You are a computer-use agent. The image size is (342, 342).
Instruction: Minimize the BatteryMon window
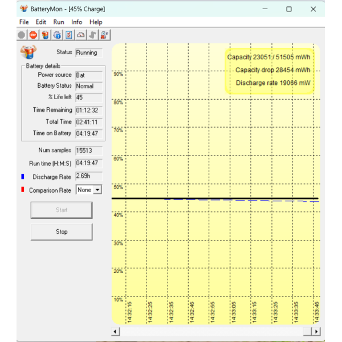pyautogui.click(x=265, y=9)
